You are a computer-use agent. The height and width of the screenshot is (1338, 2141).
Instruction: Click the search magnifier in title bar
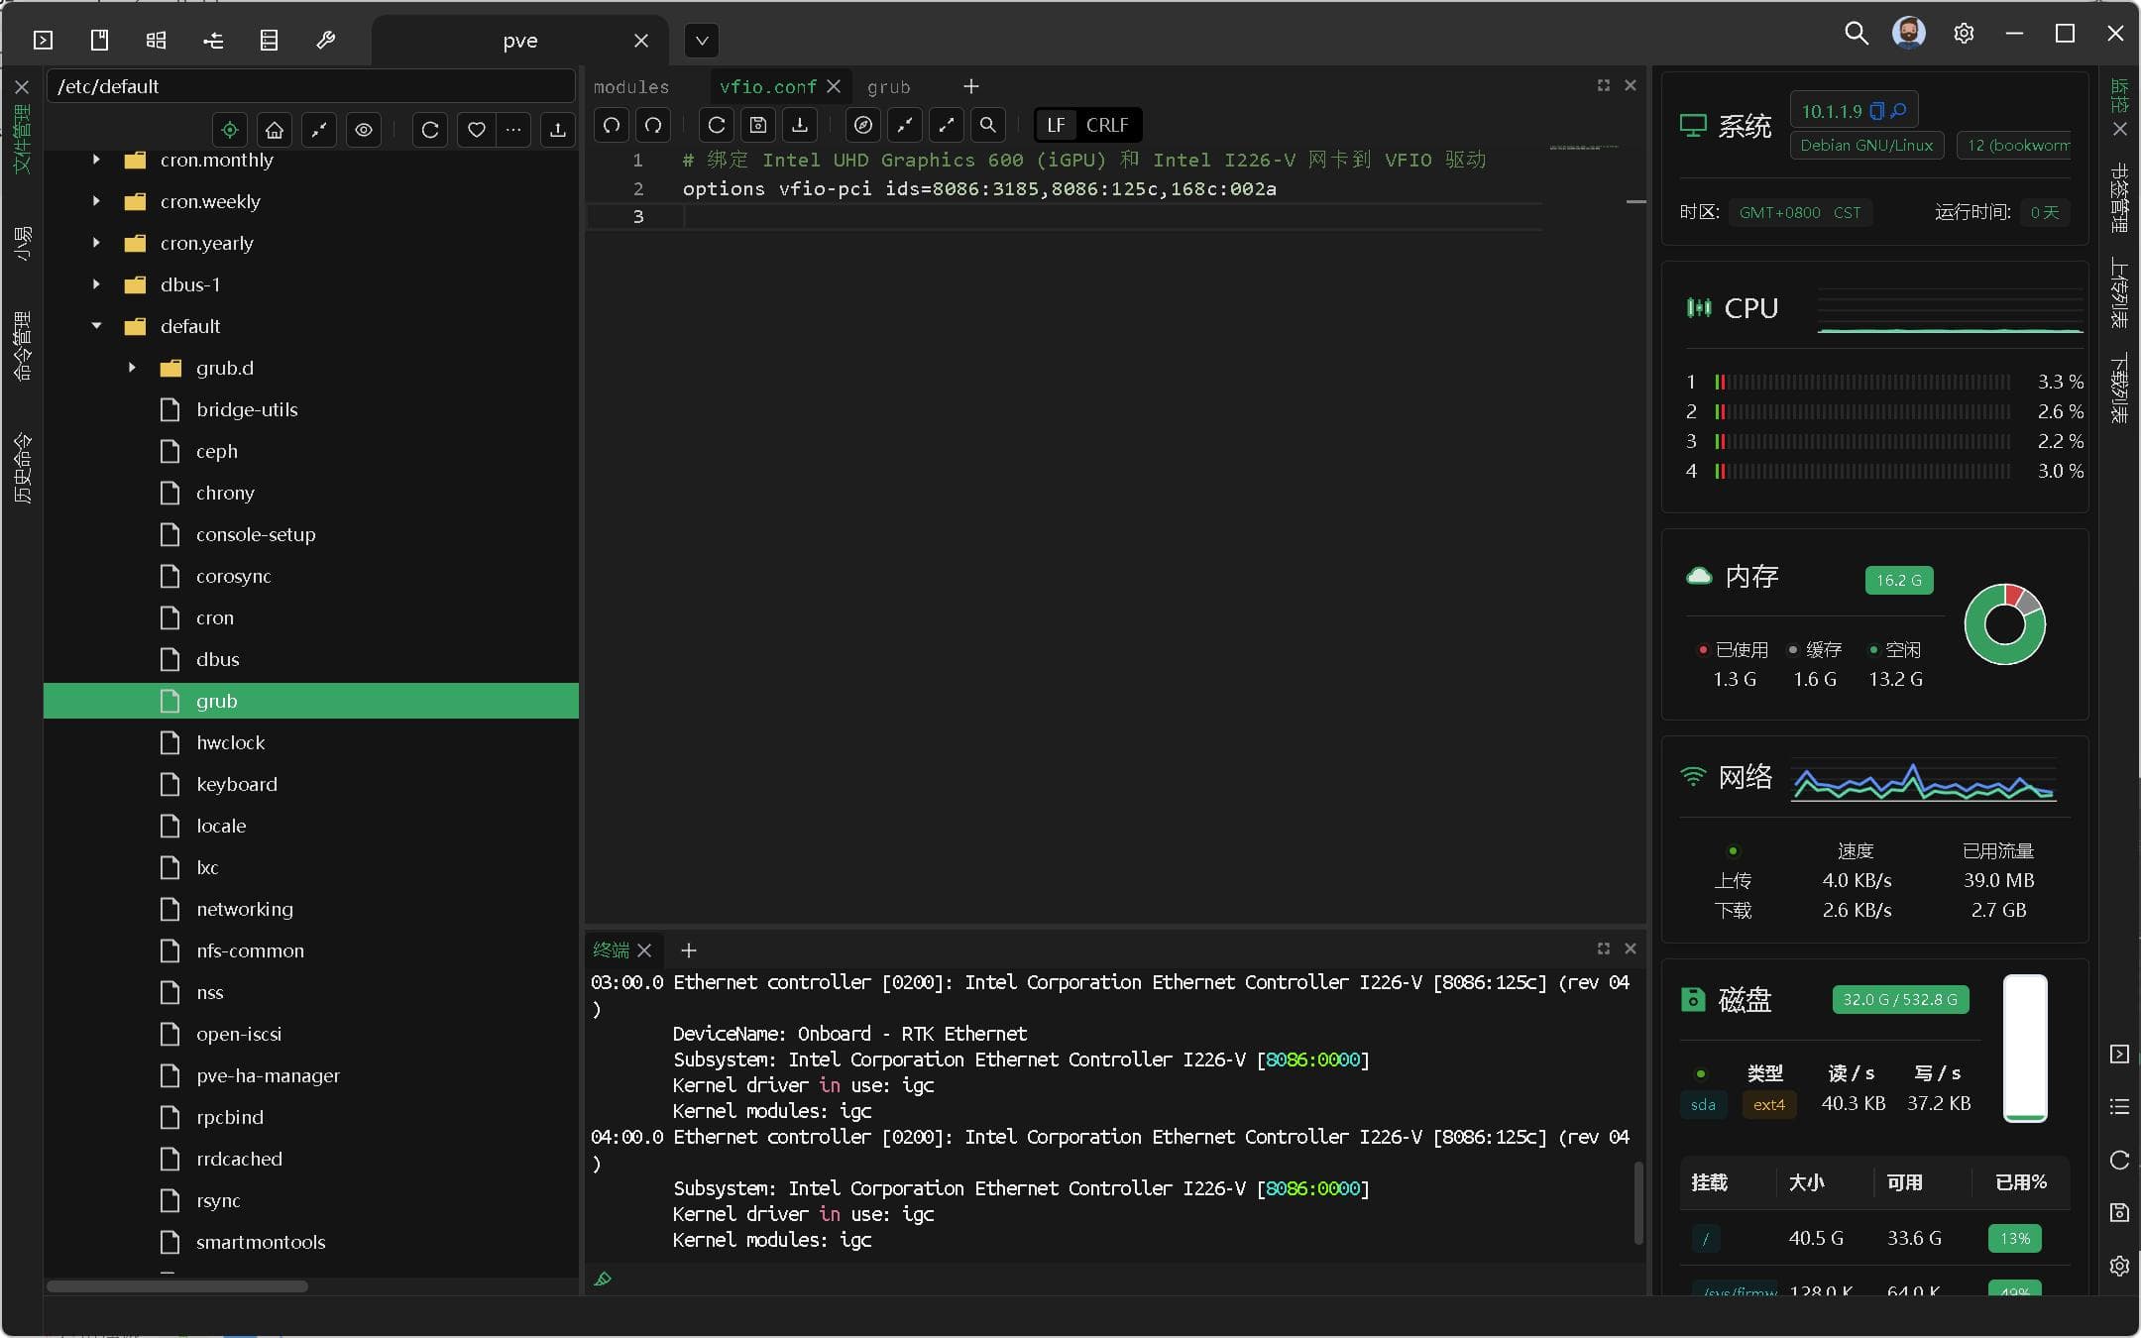coord(1856,33)
